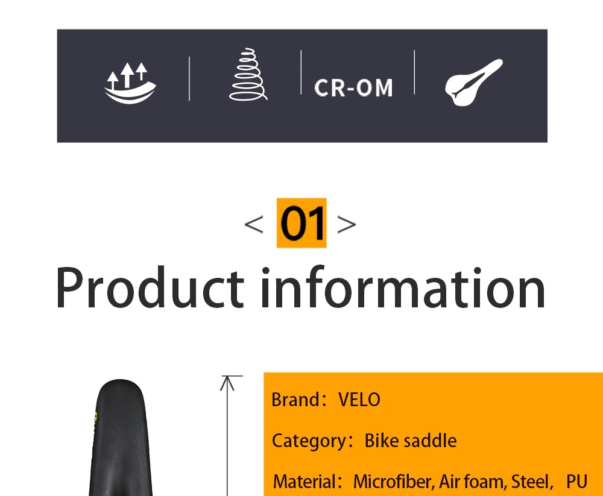Click the orange product specs panel
The width and height of the screenshot is (603, 496).
coord(433,434)
